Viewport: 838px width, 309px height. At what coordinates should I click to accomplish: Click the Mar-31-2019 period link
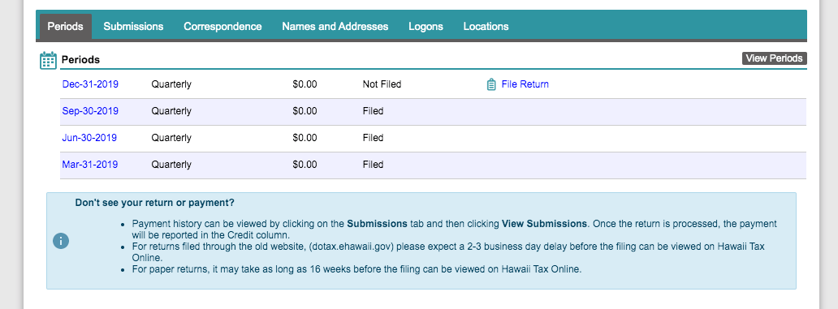pos(90,165)
